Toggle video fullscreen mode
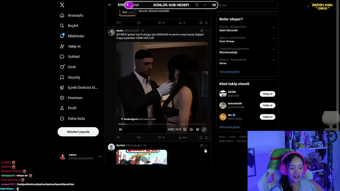 204,129
